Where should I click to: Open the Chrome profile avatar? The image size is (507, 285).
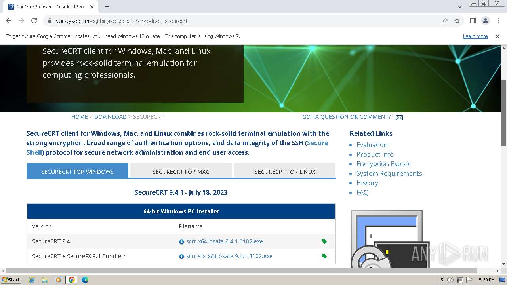[485, 21]
